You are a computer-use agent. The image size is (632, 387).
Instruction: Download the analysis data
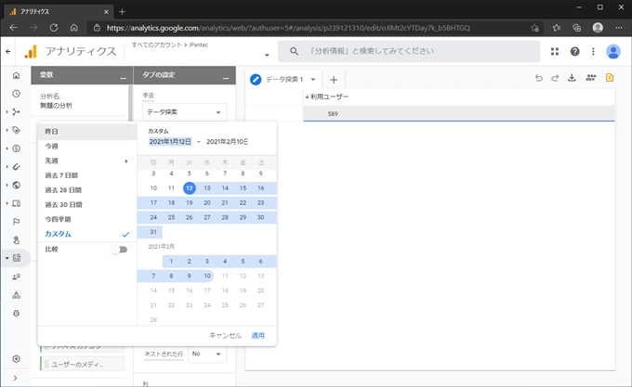pyautogui.click(x=572, y=78)
